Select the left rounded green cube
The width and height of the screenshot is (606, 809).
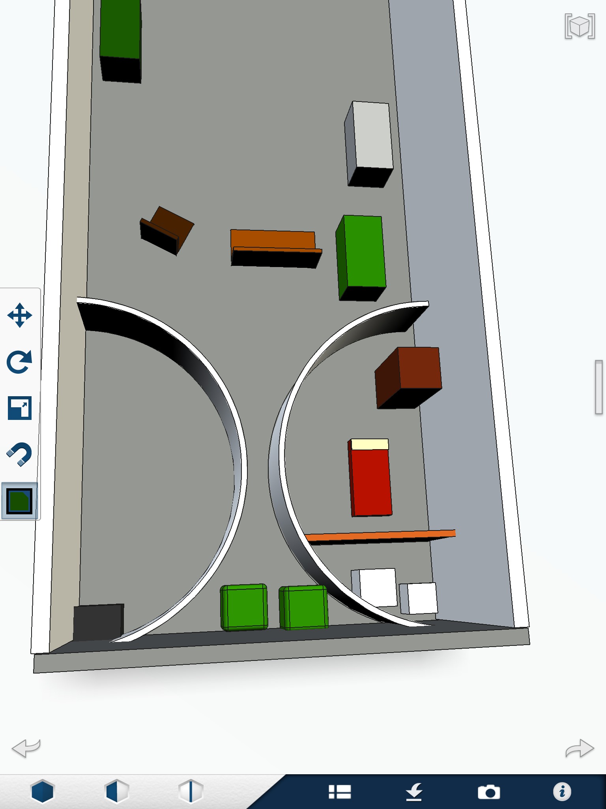point(244,607)
